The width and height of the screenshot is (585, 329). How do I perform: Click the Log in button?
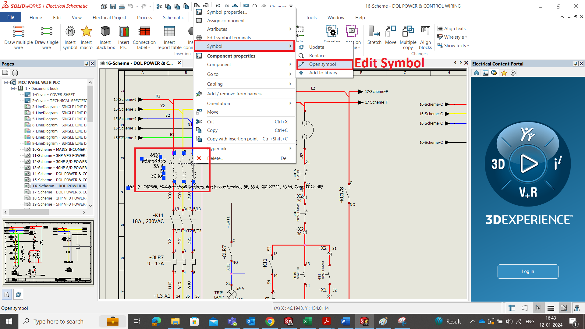(528, 271)
